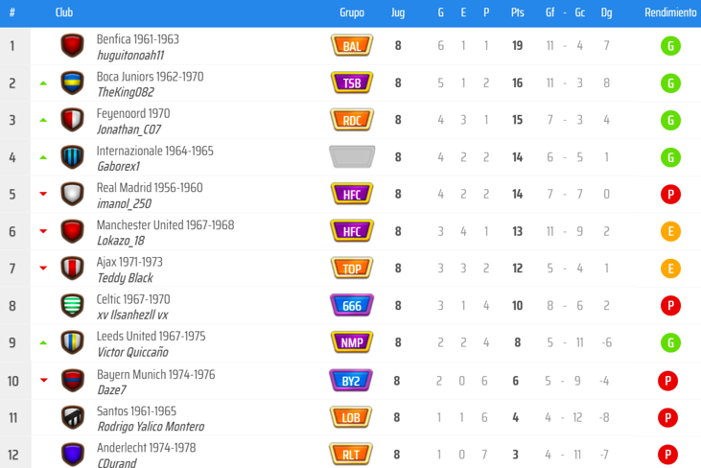Viewport: 701px width, 468px height.
Task: Click the Santos black-white crest
Action: tap(73, 417)
